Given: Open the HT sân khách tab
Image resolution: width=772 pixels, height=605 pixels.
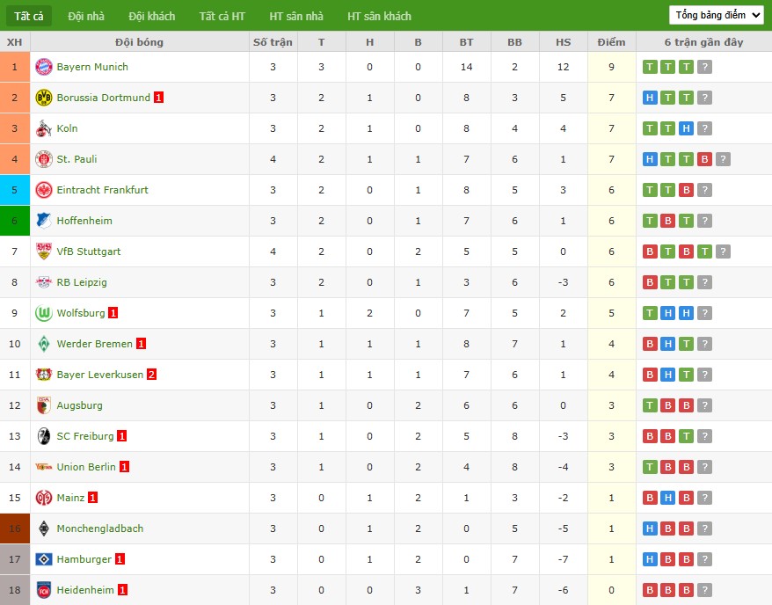Looking at the screenshot, I should pyautogui.click(x=379, y=16).
